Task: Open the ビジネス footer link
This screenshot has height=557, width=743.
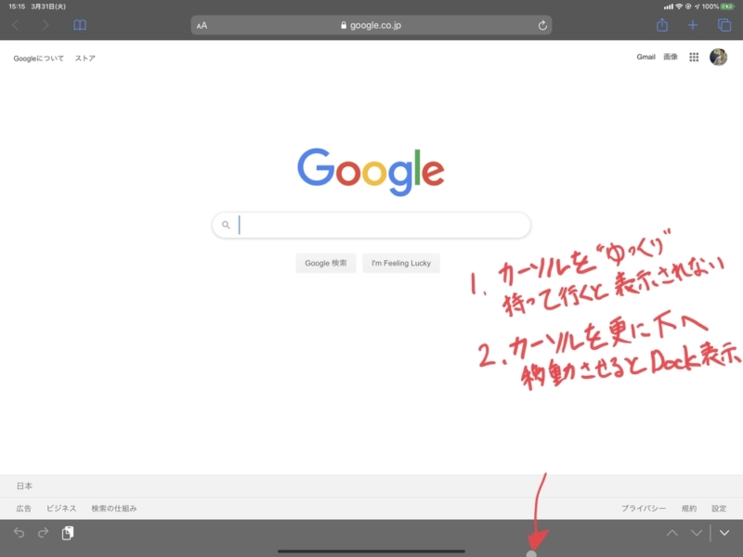Action: point(61,508)
